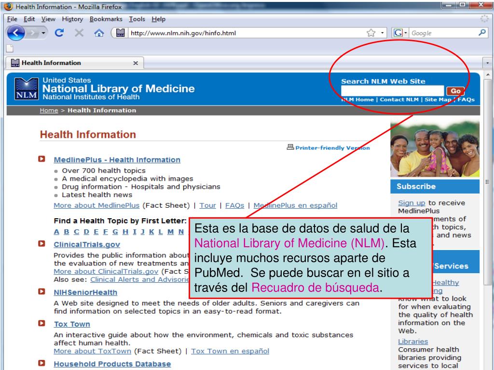
Task: Open the ClinicalTrials.gov link
Action: point(87,244)
